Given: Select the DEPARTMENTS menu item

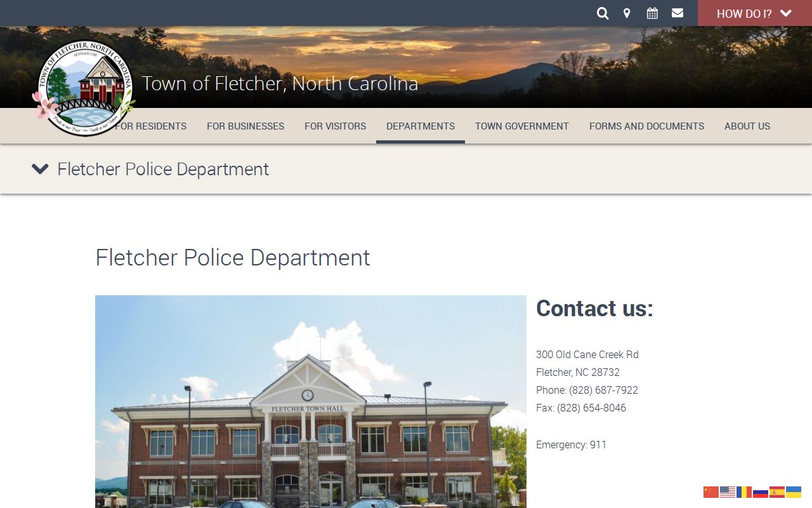Looking at the screenshot, I should tap(421, 126).
